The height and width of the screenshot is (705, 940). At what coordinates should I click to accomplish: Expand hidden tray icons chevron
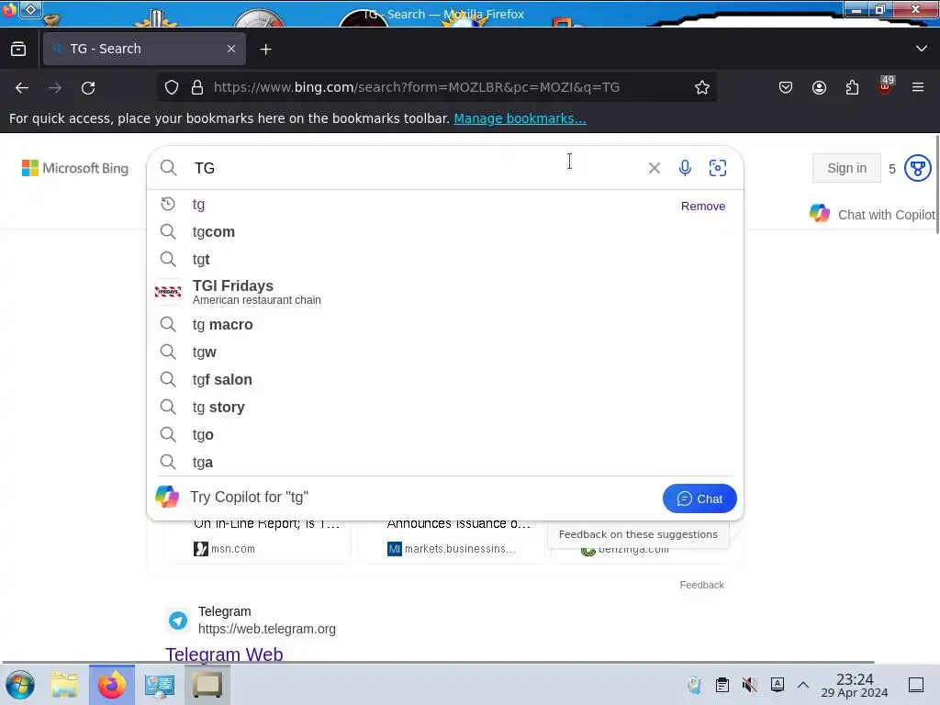[803, 685]
